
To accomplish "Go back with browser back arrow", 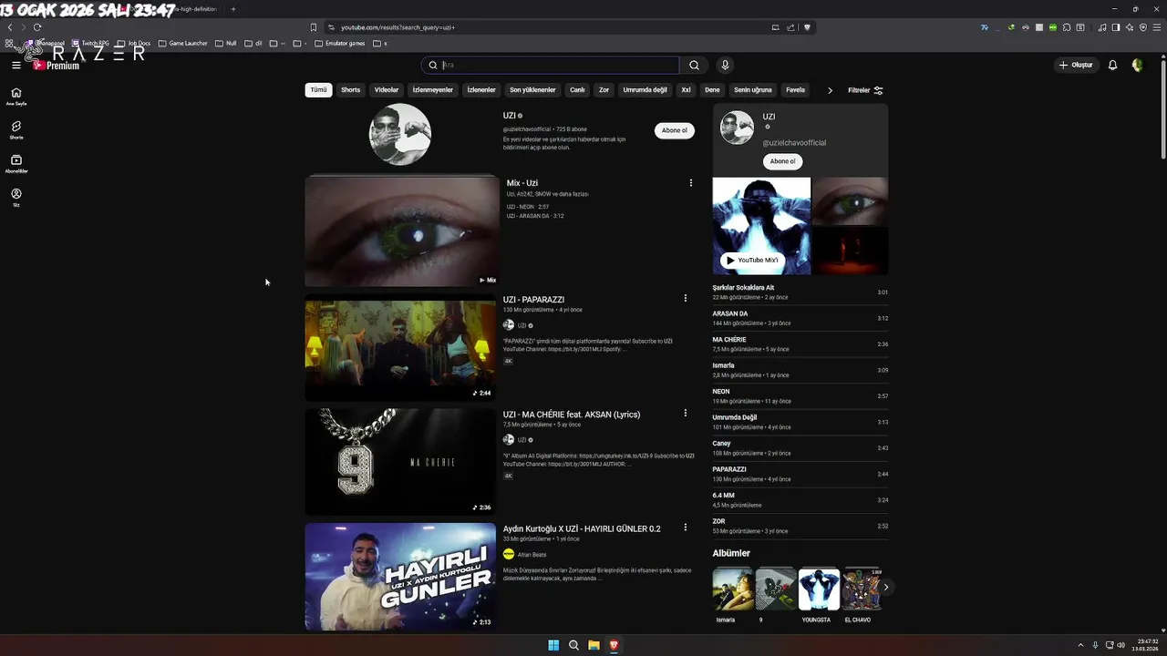I will pos(10,27).
